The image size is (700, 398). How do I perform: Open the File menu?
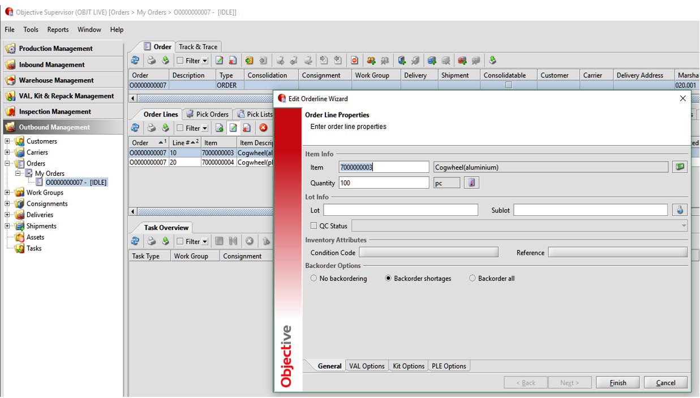point(10,29)
